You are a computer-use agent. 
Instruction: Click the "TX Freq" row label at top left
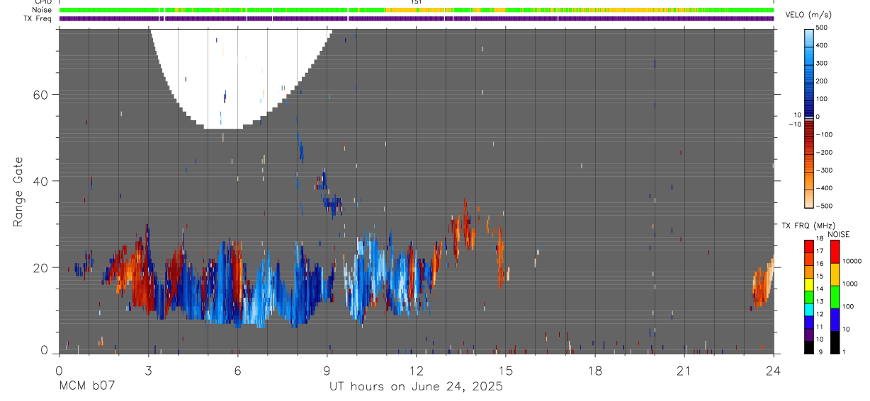click(x=38, y=18)
